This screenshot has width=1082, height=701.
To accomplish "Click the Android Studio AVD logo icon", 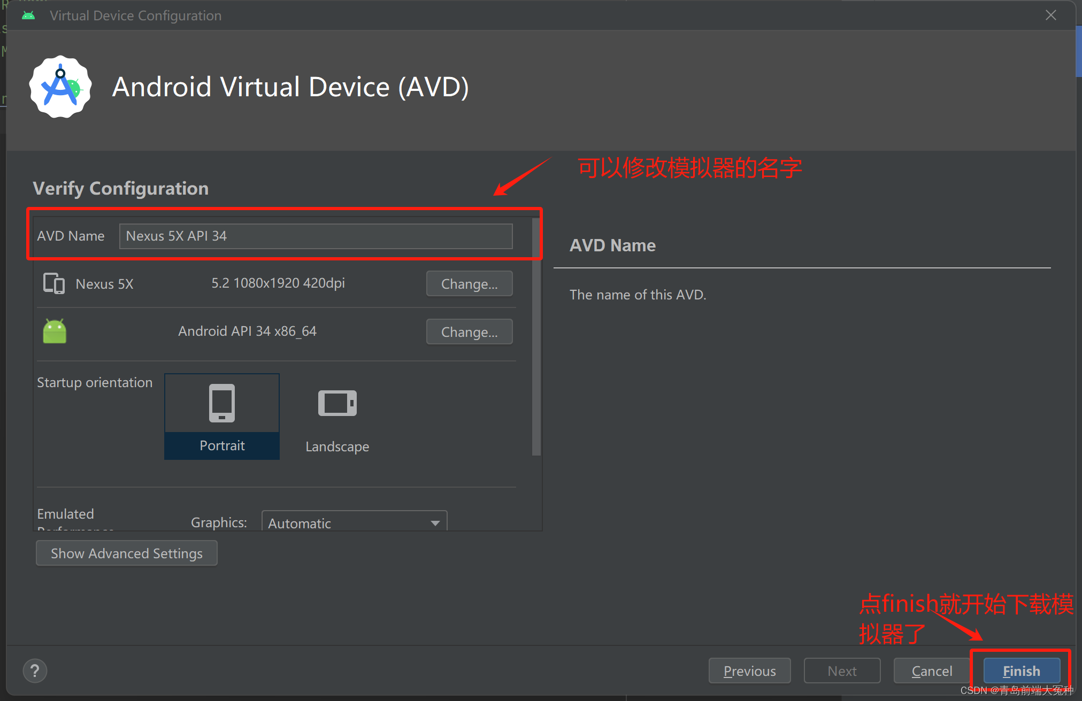I will pyautogui.click(x=60, y=87).
